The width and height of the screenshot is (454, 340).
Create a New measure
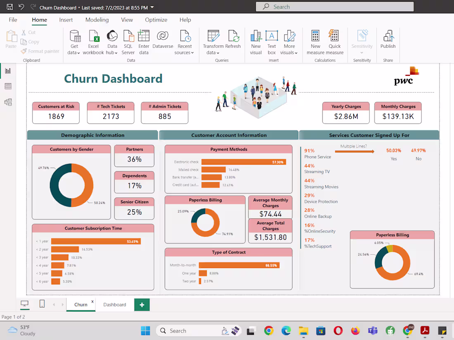[x=315, y=41]
